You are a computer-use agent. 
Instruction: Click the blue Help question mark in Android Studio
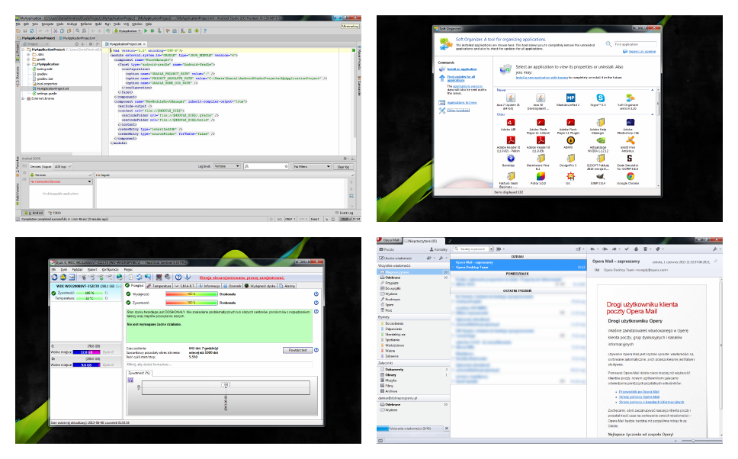[204, 31]
